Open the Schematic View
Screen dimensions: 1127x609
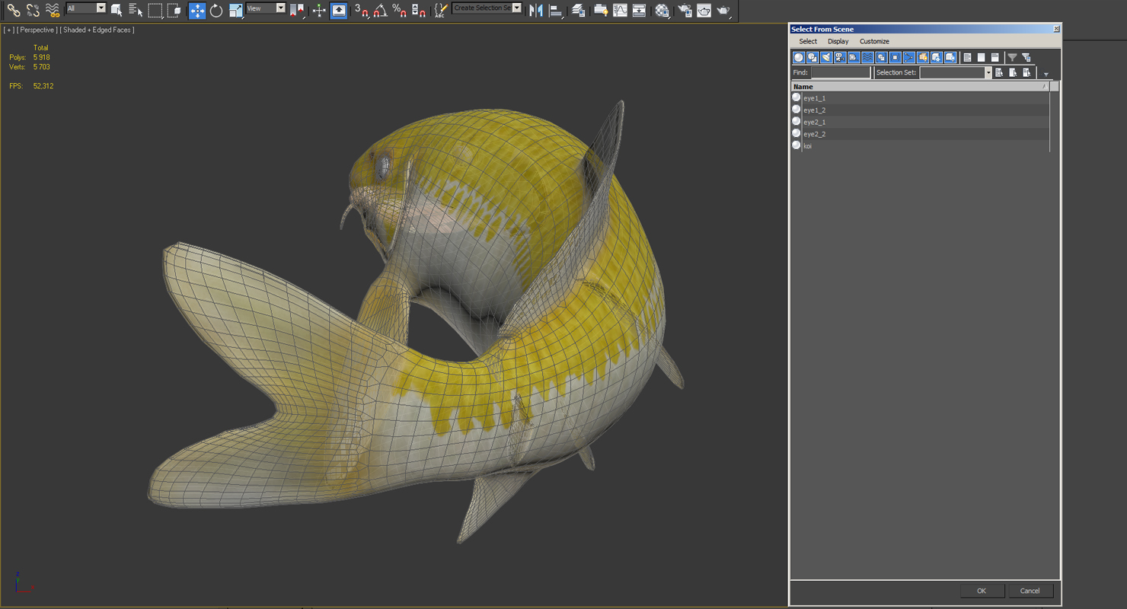coord(640,10)
